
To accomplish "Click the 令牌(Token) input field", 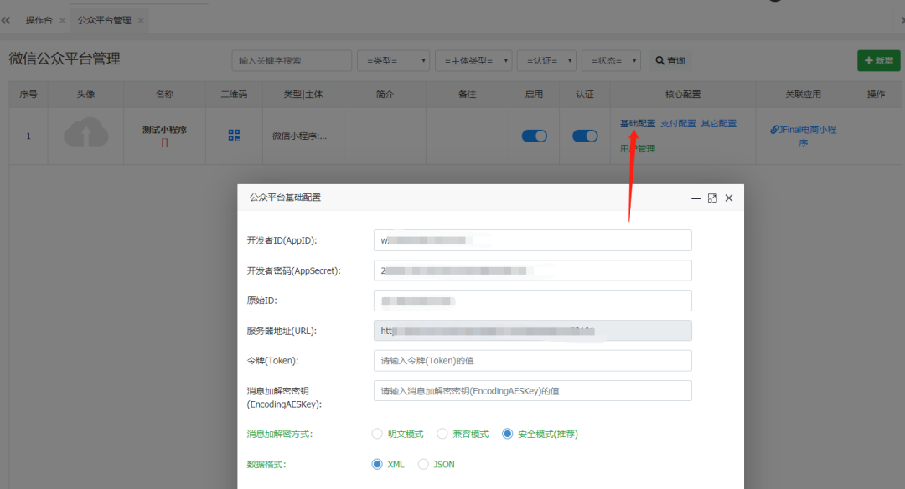I will [532, 361].
